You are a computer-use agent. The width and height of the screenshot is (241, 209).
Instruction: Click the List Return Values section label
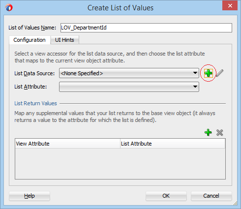tap(35, 103)
